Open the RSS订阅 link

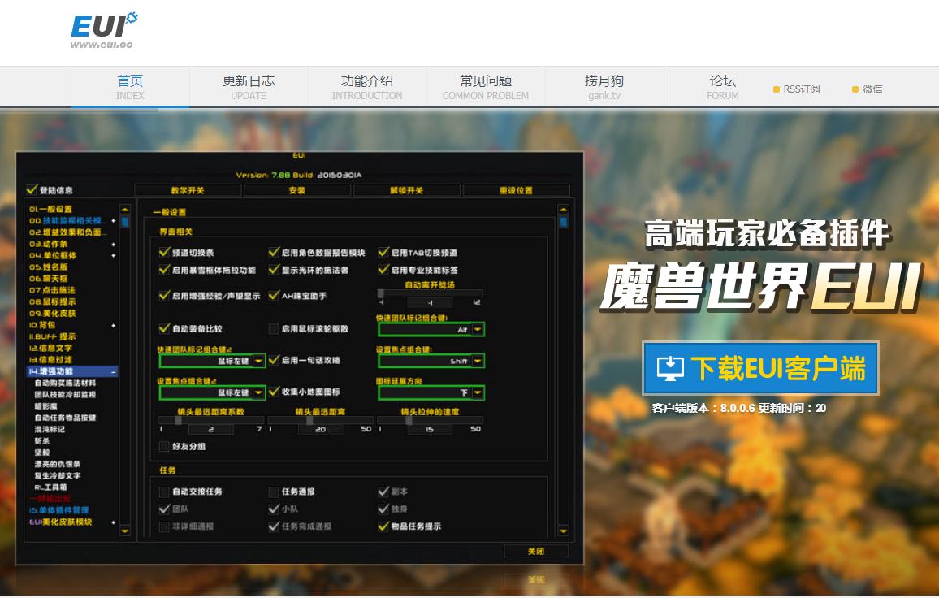point(797,89)
